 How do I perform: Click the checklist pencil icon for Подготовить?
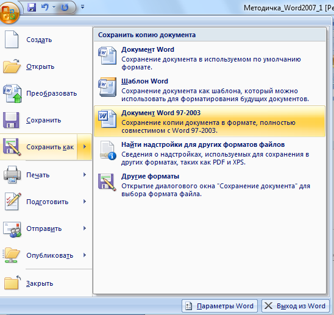[x=13, y=201]
